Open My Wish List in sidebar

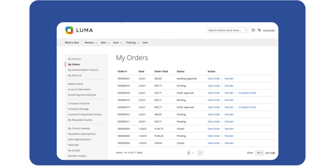75,75
